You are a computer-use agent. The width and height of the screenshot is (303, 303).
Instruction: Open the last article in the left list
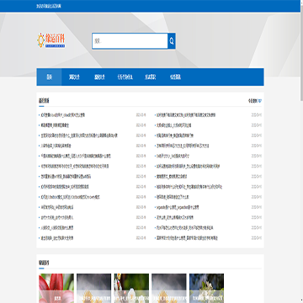tap(57, 238)
